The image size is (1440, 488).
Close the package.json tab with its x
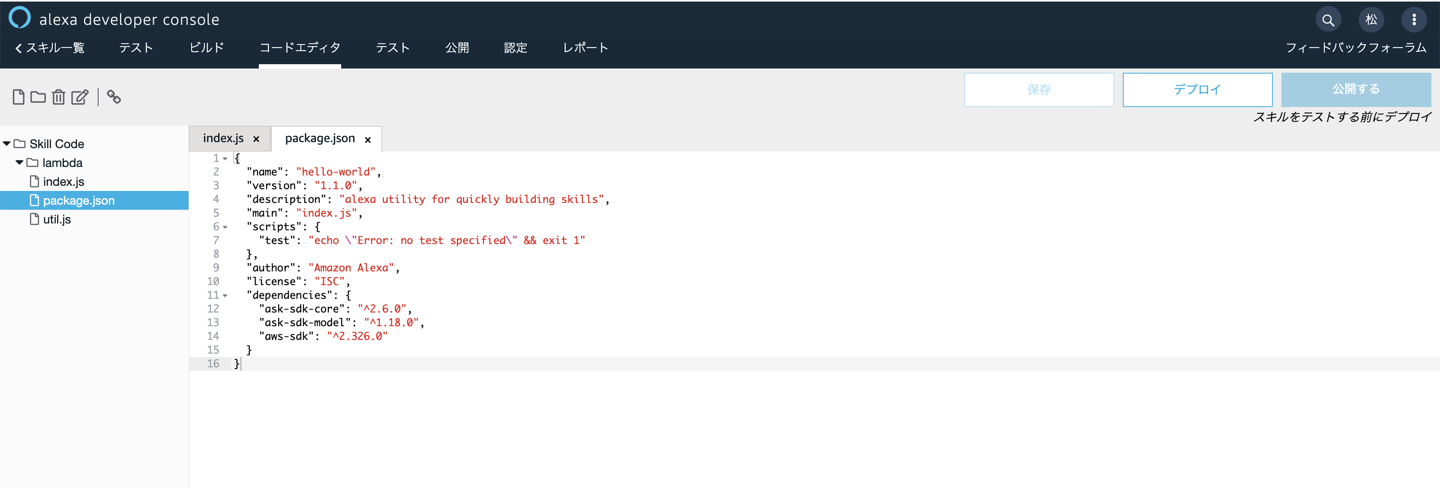(x=368, y=140)
